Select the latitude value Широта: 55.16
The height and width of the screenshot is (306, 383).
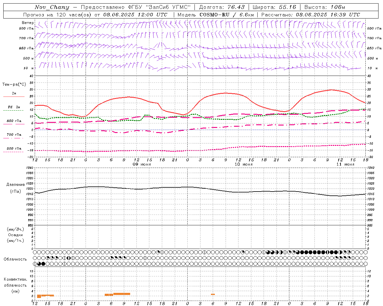coord(274,7)
